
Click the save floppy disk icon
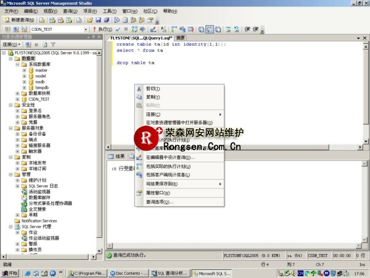point(98,20)
